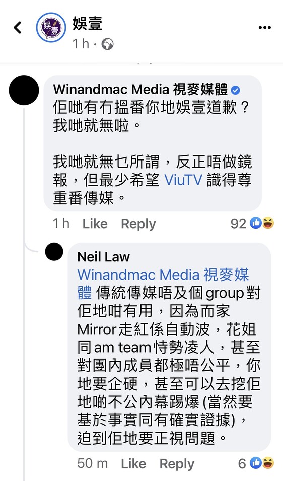Tap the blue verified badge beside Winandmac Media
Image resolution: width=283 pixels, height=481 pixels.
tap(235, 90)
